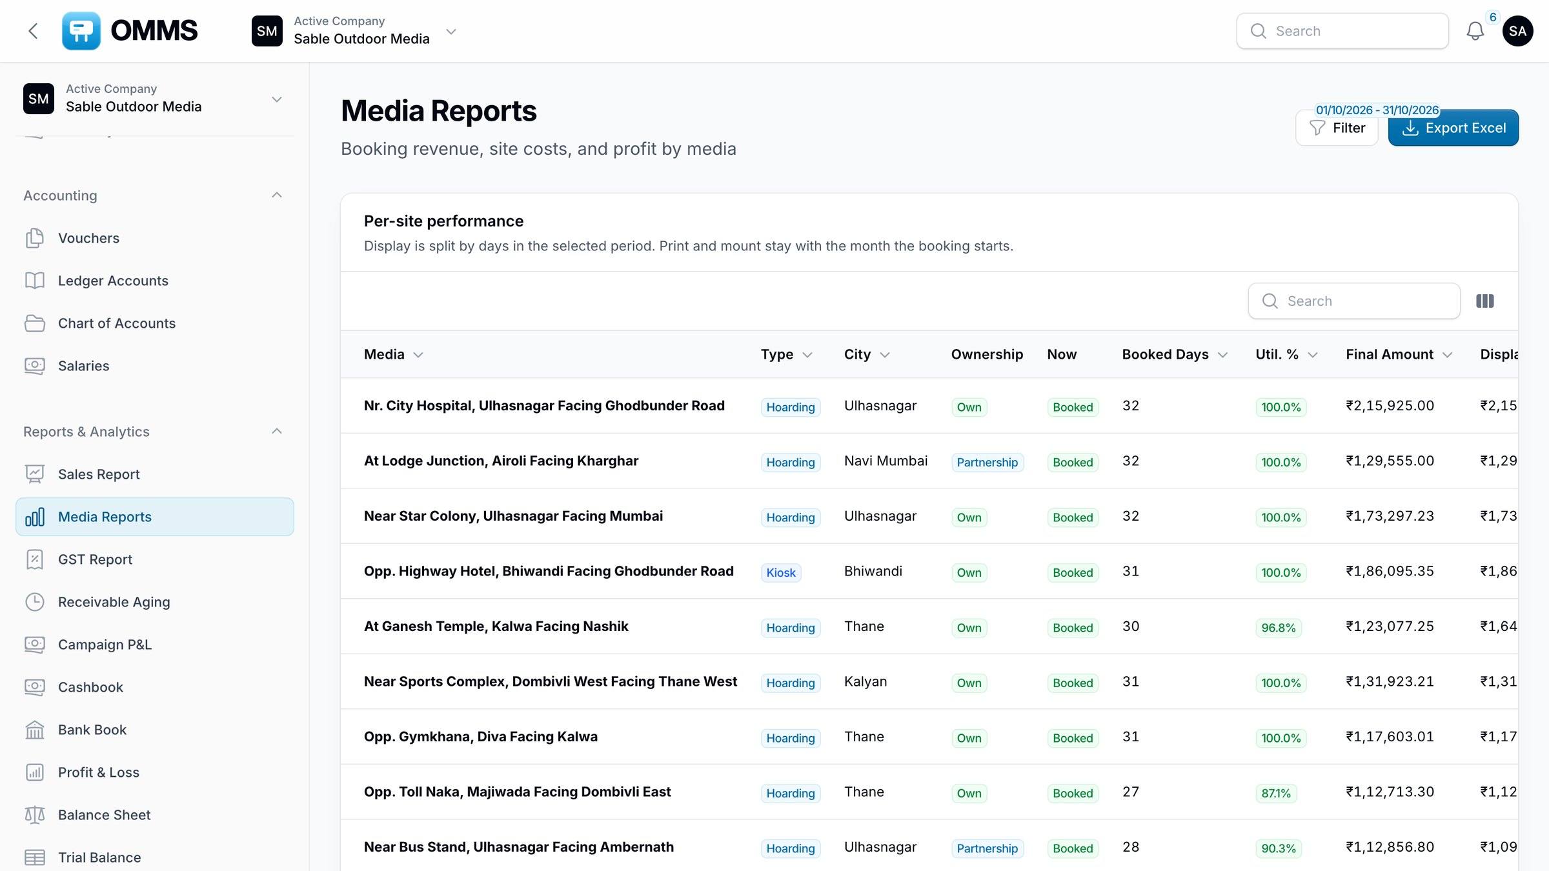
Task: Click the 96.8% utilization badge
Action: coord(1279,628)
